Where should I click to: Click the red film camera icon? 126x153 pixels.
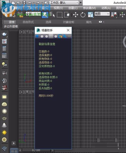pos(4,88)
